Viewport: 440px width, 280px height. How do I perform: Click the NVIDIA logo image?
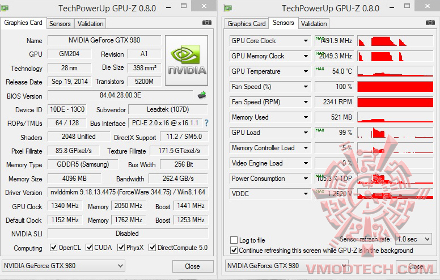point(187,60)
